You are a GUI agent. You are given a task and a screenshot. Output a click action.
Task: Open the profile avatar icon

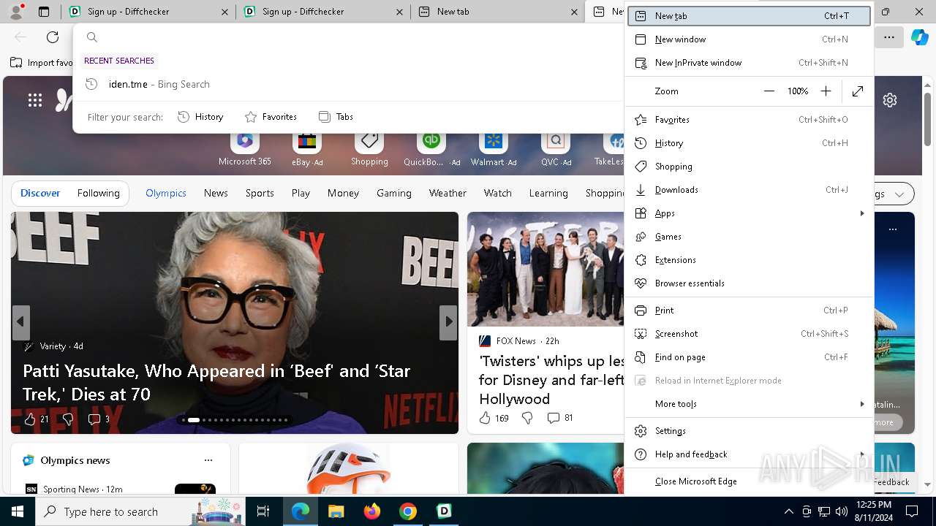click(x=15, y=11)
